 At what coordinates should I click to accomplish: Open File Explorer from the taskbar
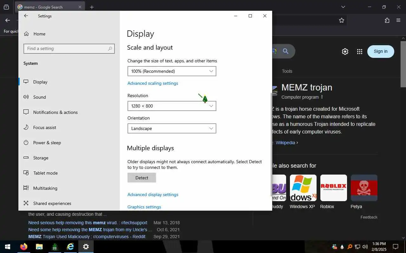coord(39,247)
